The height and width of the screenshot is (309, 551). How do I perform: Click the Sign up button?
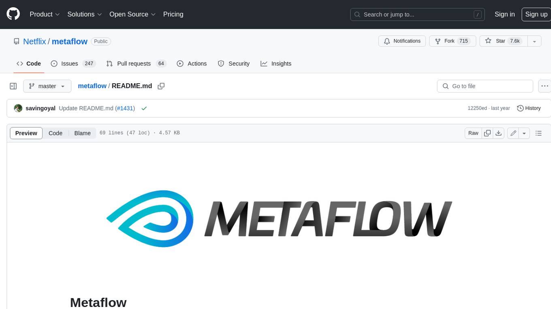[536, 14]
